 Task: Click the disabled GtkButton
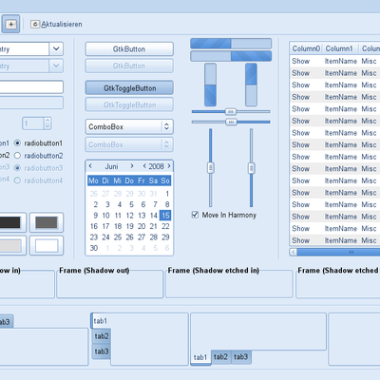point(129,66)
